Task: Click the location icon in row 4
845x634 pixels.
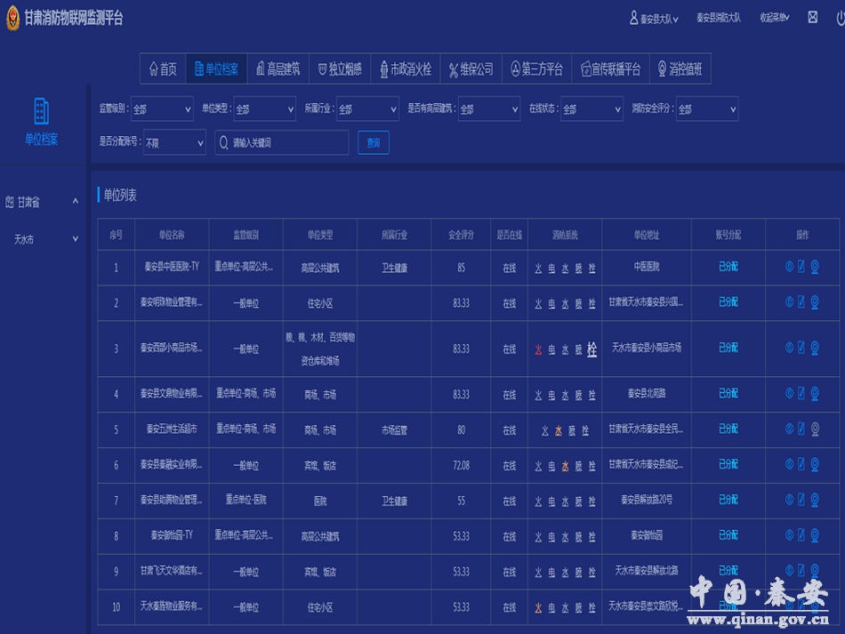Action: (x=788, y=394)
